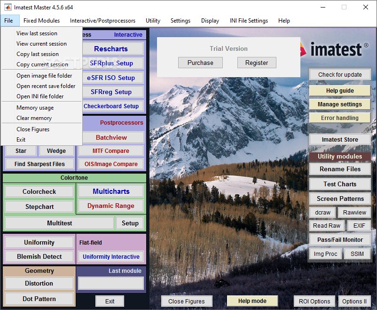The width and height of the screenshot is (377, 310).
Task: Click the bottom Close Figures button
Action: pyautogui.click(x=187, y=302)
